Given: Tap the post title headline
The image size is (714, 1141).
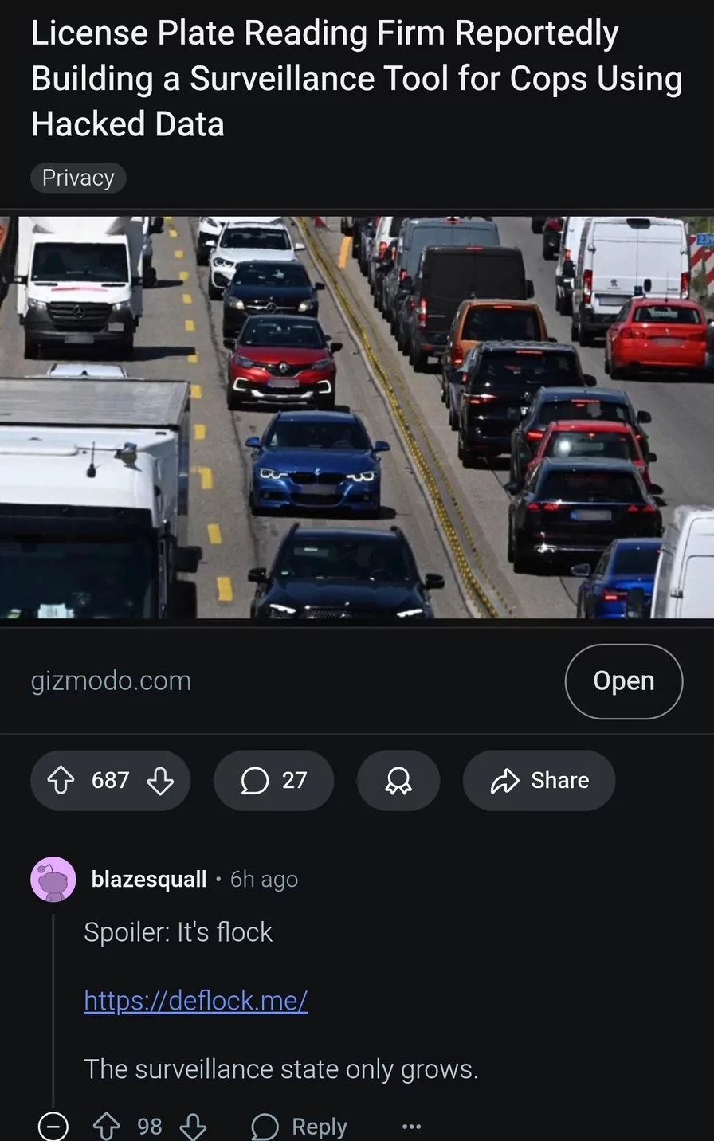Looking at the screenshot, I should click(x=357, y=78).
